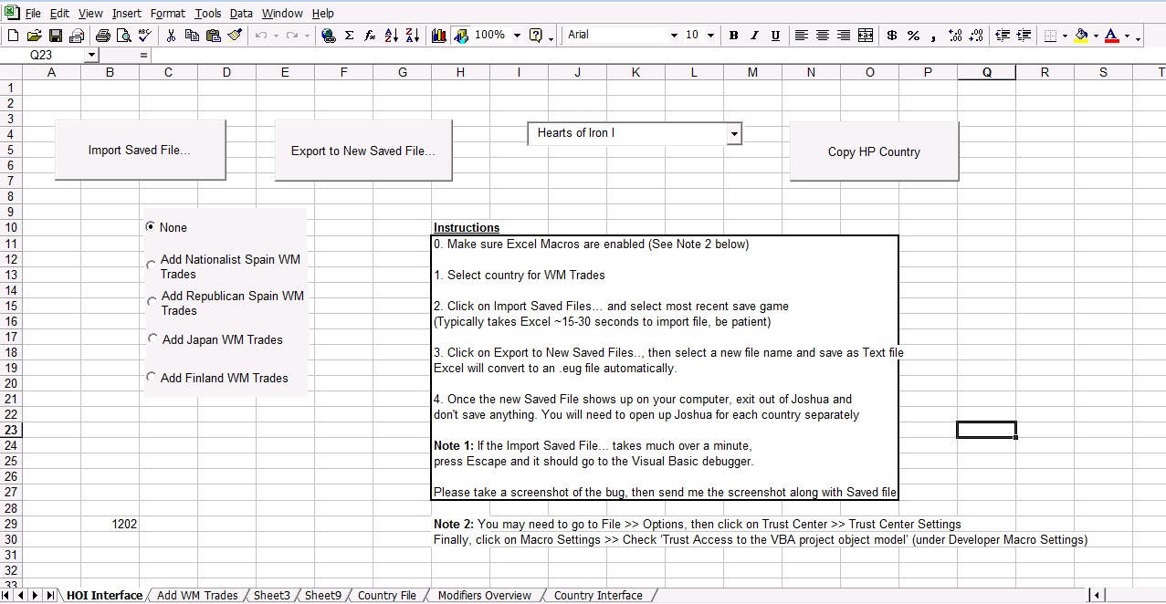Open the font name Arial dropdown

[674, 36]
